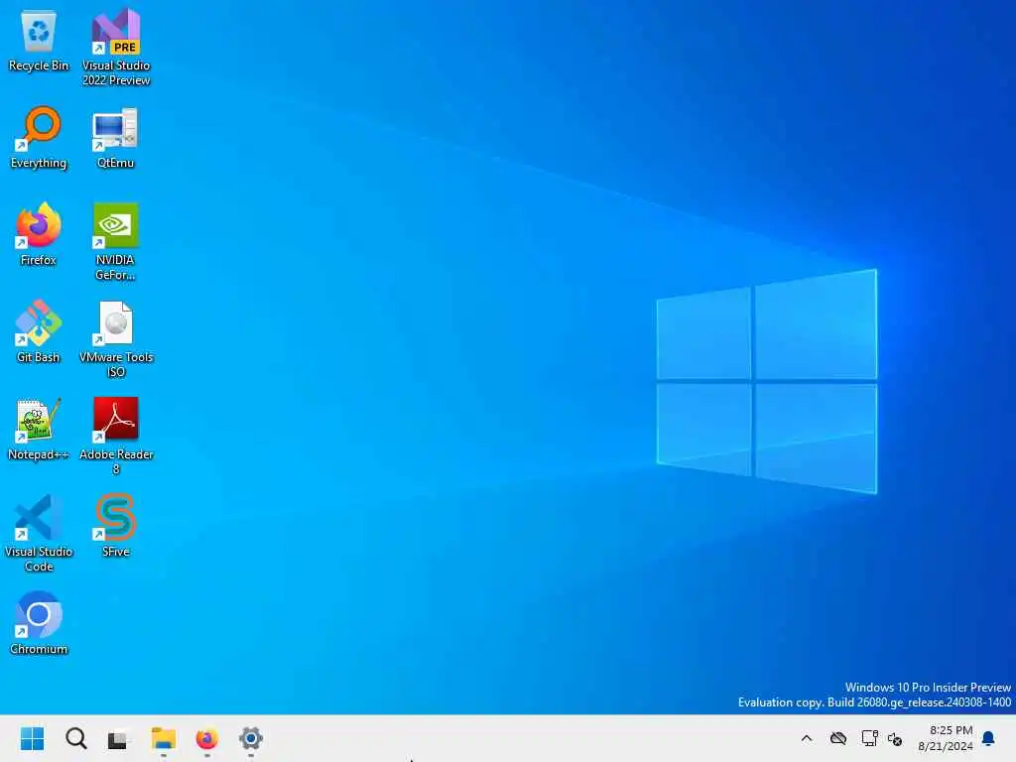Open the network status tray icon

click(869, 738)
